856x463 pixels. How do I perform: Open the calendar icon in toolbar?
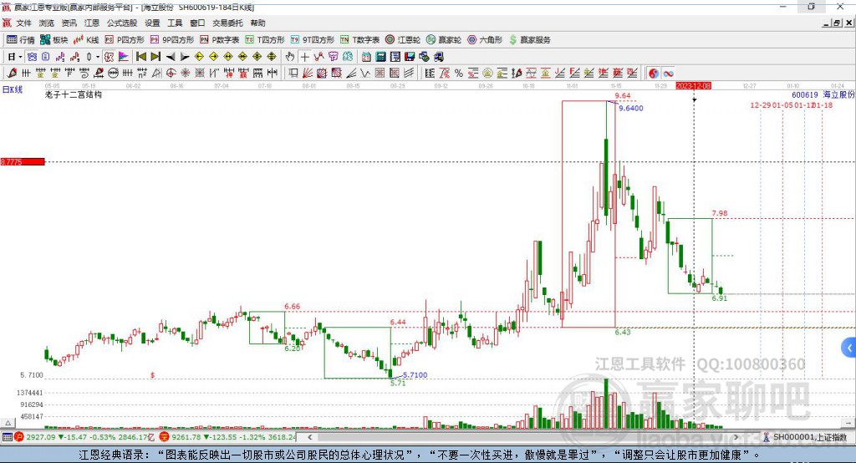(x=366, y=57)
